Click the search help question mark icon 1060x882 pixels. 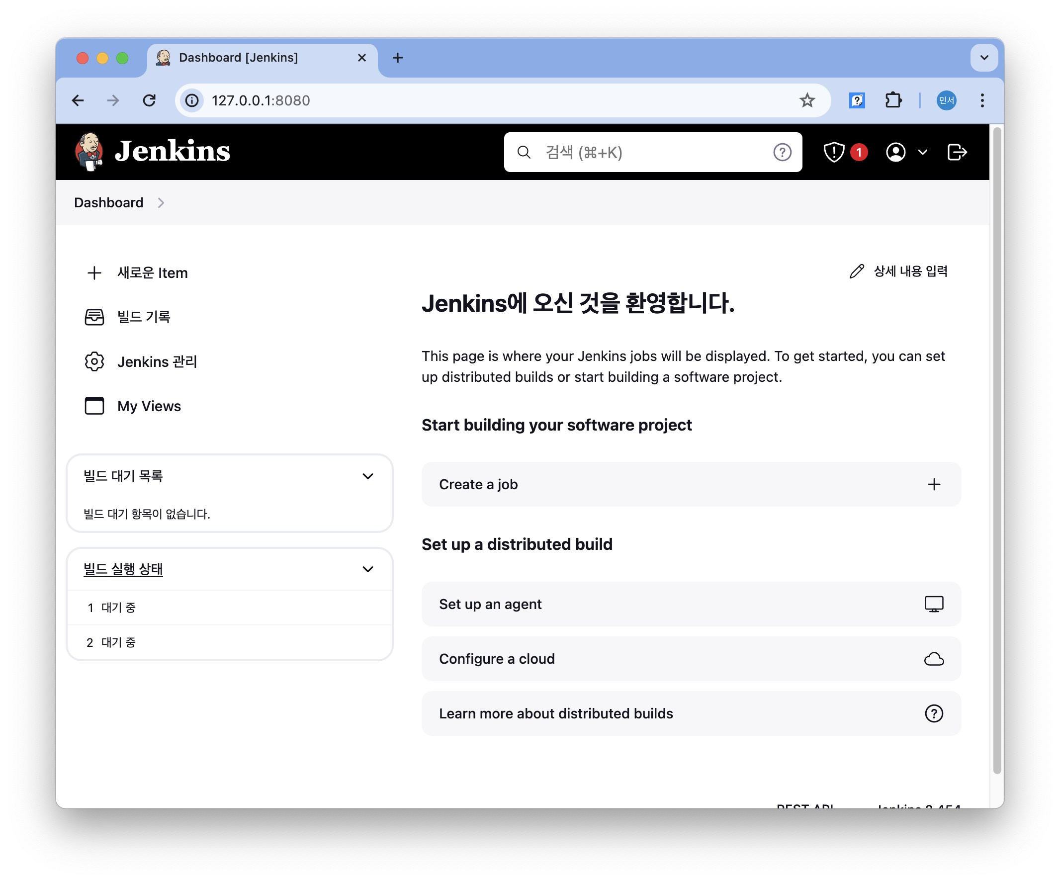pyautogui.click(x=782, y=152)
